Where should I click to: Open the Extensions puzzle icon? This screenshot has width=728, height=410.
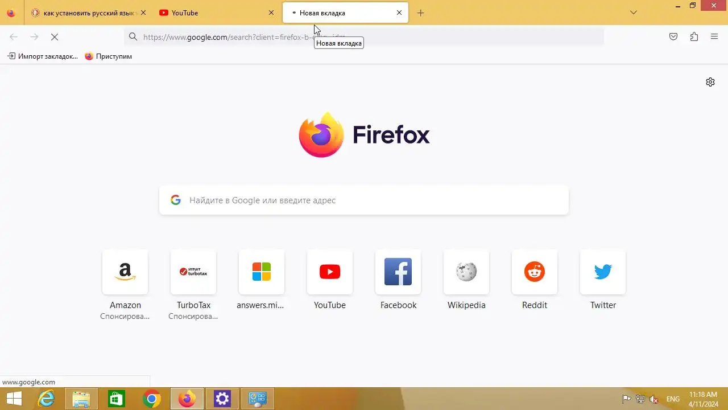pyautogui.click(x=694, y=36)
